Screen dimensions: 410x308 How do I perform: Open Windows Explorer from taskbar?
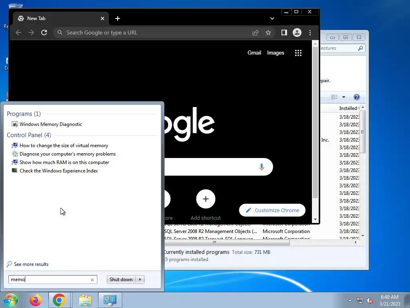coord(85,300)
